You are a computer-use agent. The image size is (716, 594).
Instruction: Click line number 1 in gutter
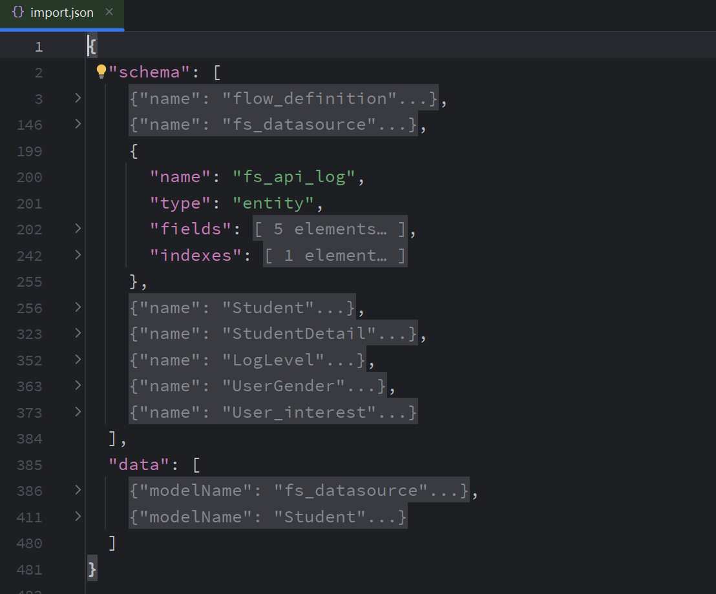[x=39, y=46]
